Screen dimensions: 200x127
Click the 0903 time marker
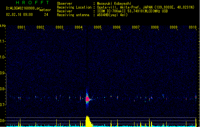pos(59,27)
